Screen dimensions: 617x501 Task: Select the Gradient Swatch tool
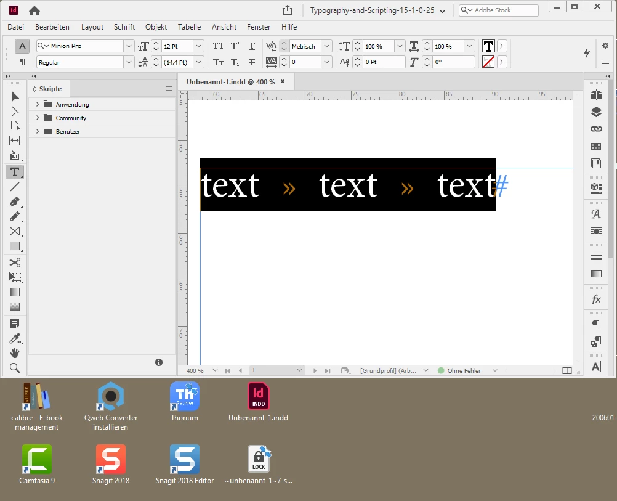click(x=15, y=292)
